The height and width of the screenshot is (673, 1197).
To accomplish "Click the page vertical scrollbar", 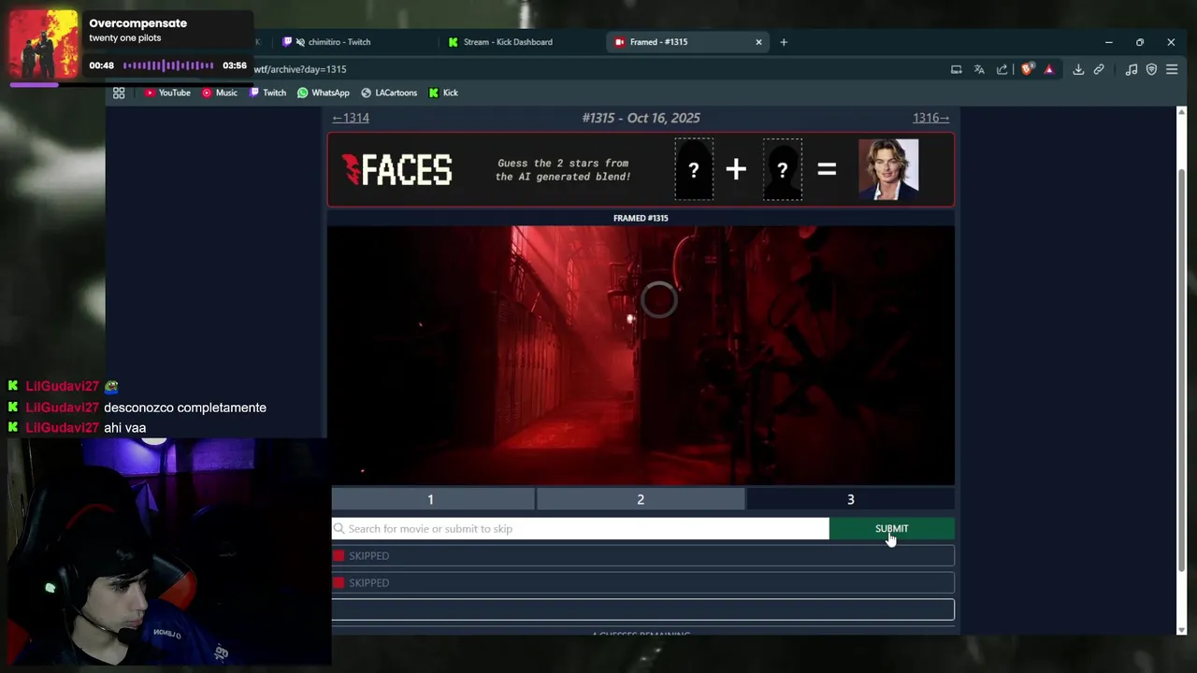I will tap(1181, 370).
